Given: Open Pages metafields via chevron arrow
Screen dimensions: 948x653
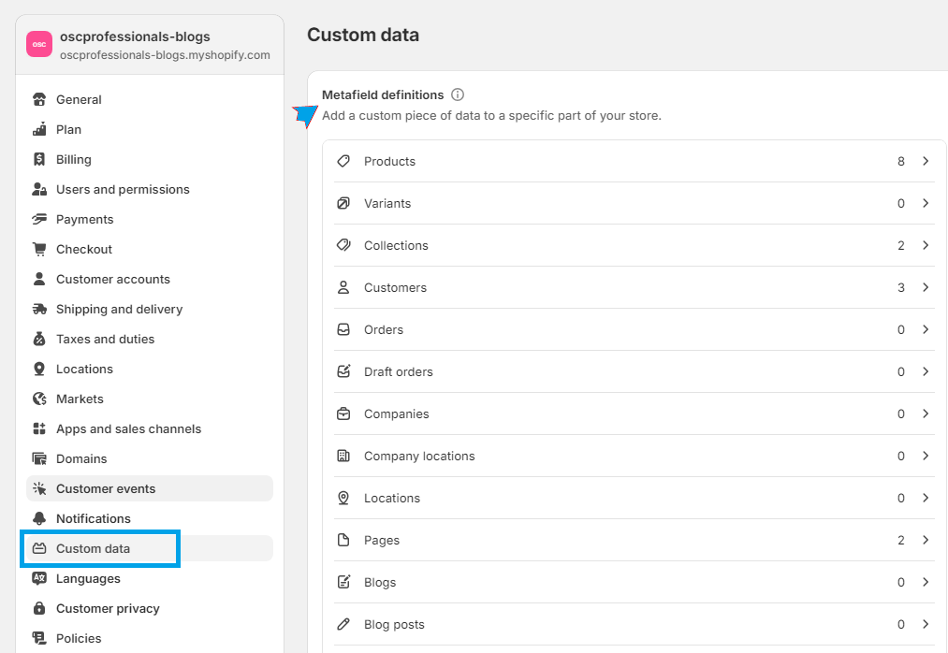Looking at the screenshot, I should (x=926, y=540).
